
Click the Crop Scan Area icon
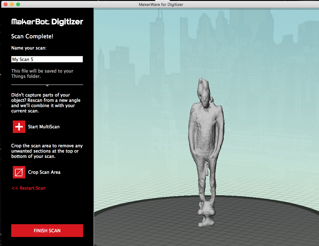tap(19, 172)
